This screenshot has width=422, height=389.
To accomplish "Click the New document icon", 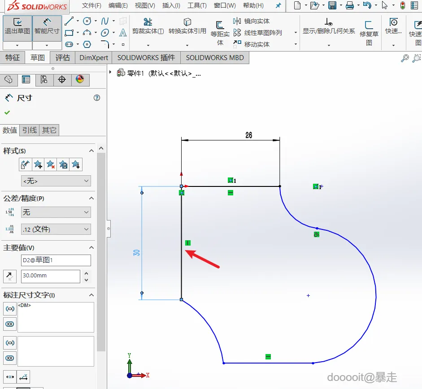I will [x=297, y=5].
